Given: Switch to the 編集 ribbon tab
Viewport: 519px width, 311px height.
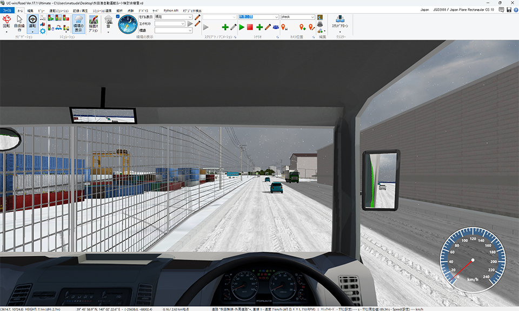Looking at the screenshot, I should coord(30,11).
